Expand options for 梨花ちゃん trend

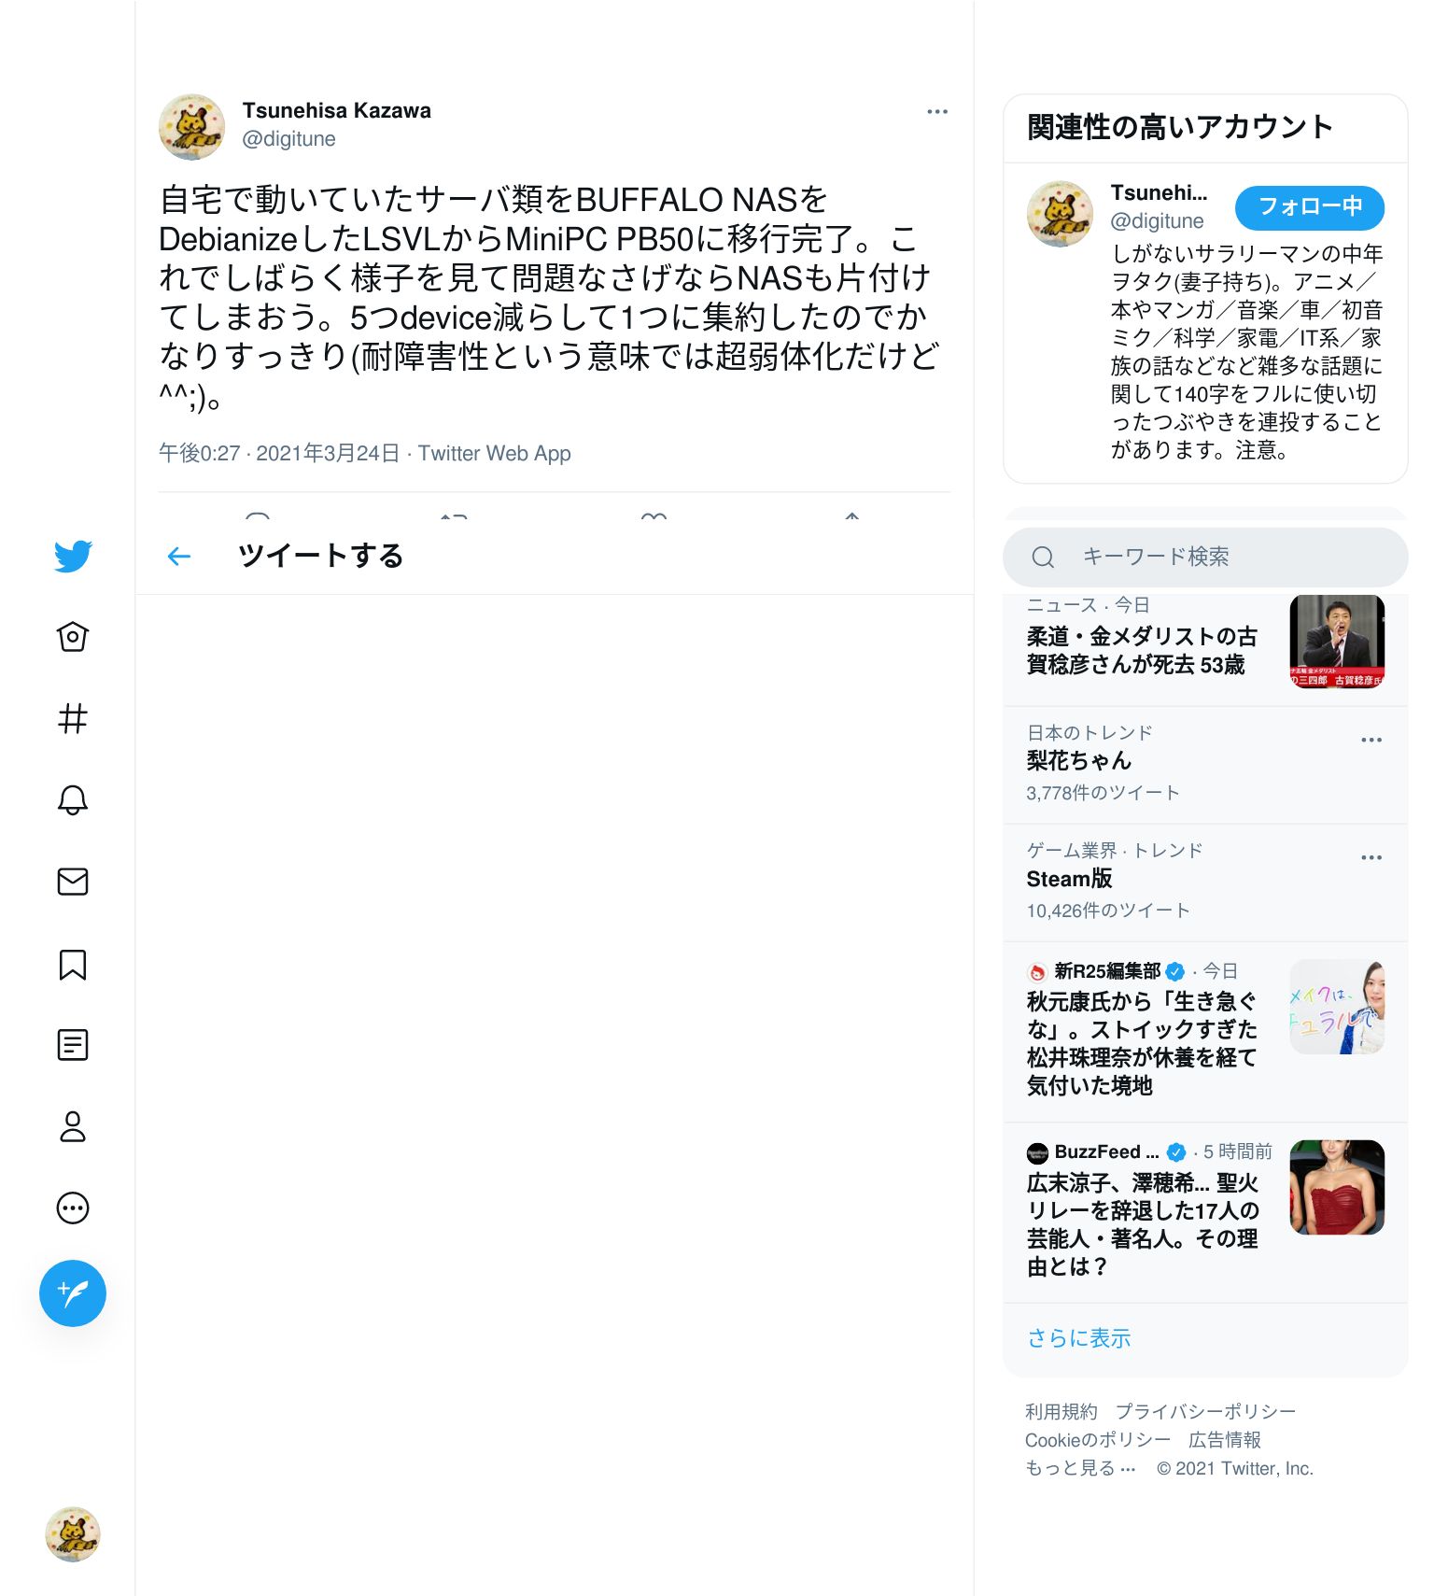[x=1371, y=740]
